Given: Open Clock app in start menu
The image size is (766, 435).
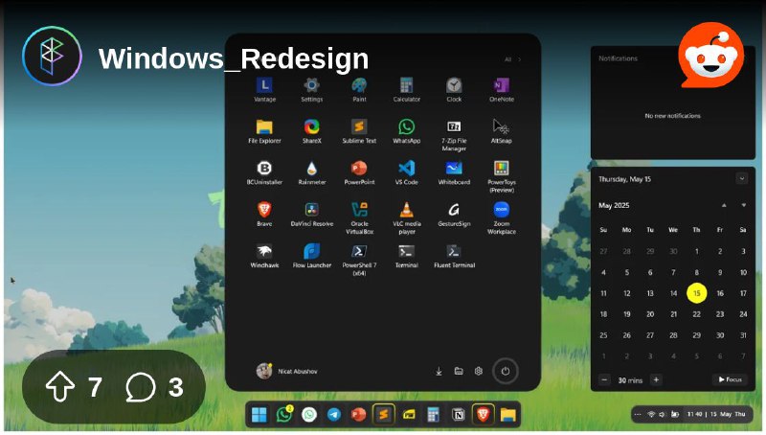Looking at the screenshot, I should coord(454,90).
